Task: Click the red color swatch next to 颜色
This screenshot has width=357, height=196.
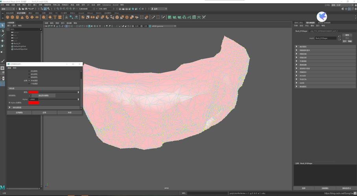Action: [x=33, y=92]
